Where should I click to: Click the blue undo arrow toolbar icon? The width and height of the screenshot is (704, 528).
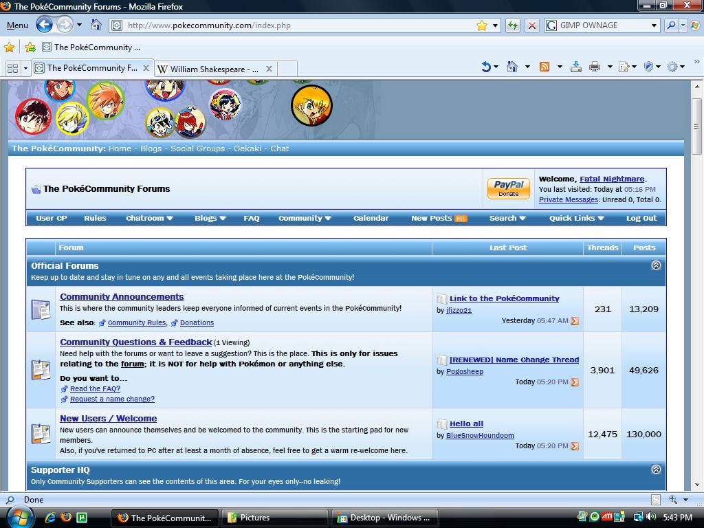click(x=486, y=67)
